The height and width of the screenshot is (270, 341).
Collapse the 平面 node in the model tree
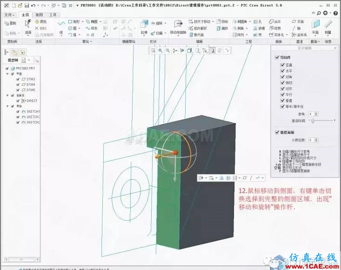click(7, 74)
